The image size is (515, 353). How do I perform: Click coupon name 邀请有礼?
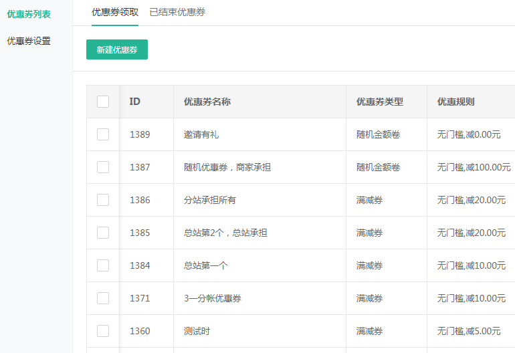tap(201, 134)
